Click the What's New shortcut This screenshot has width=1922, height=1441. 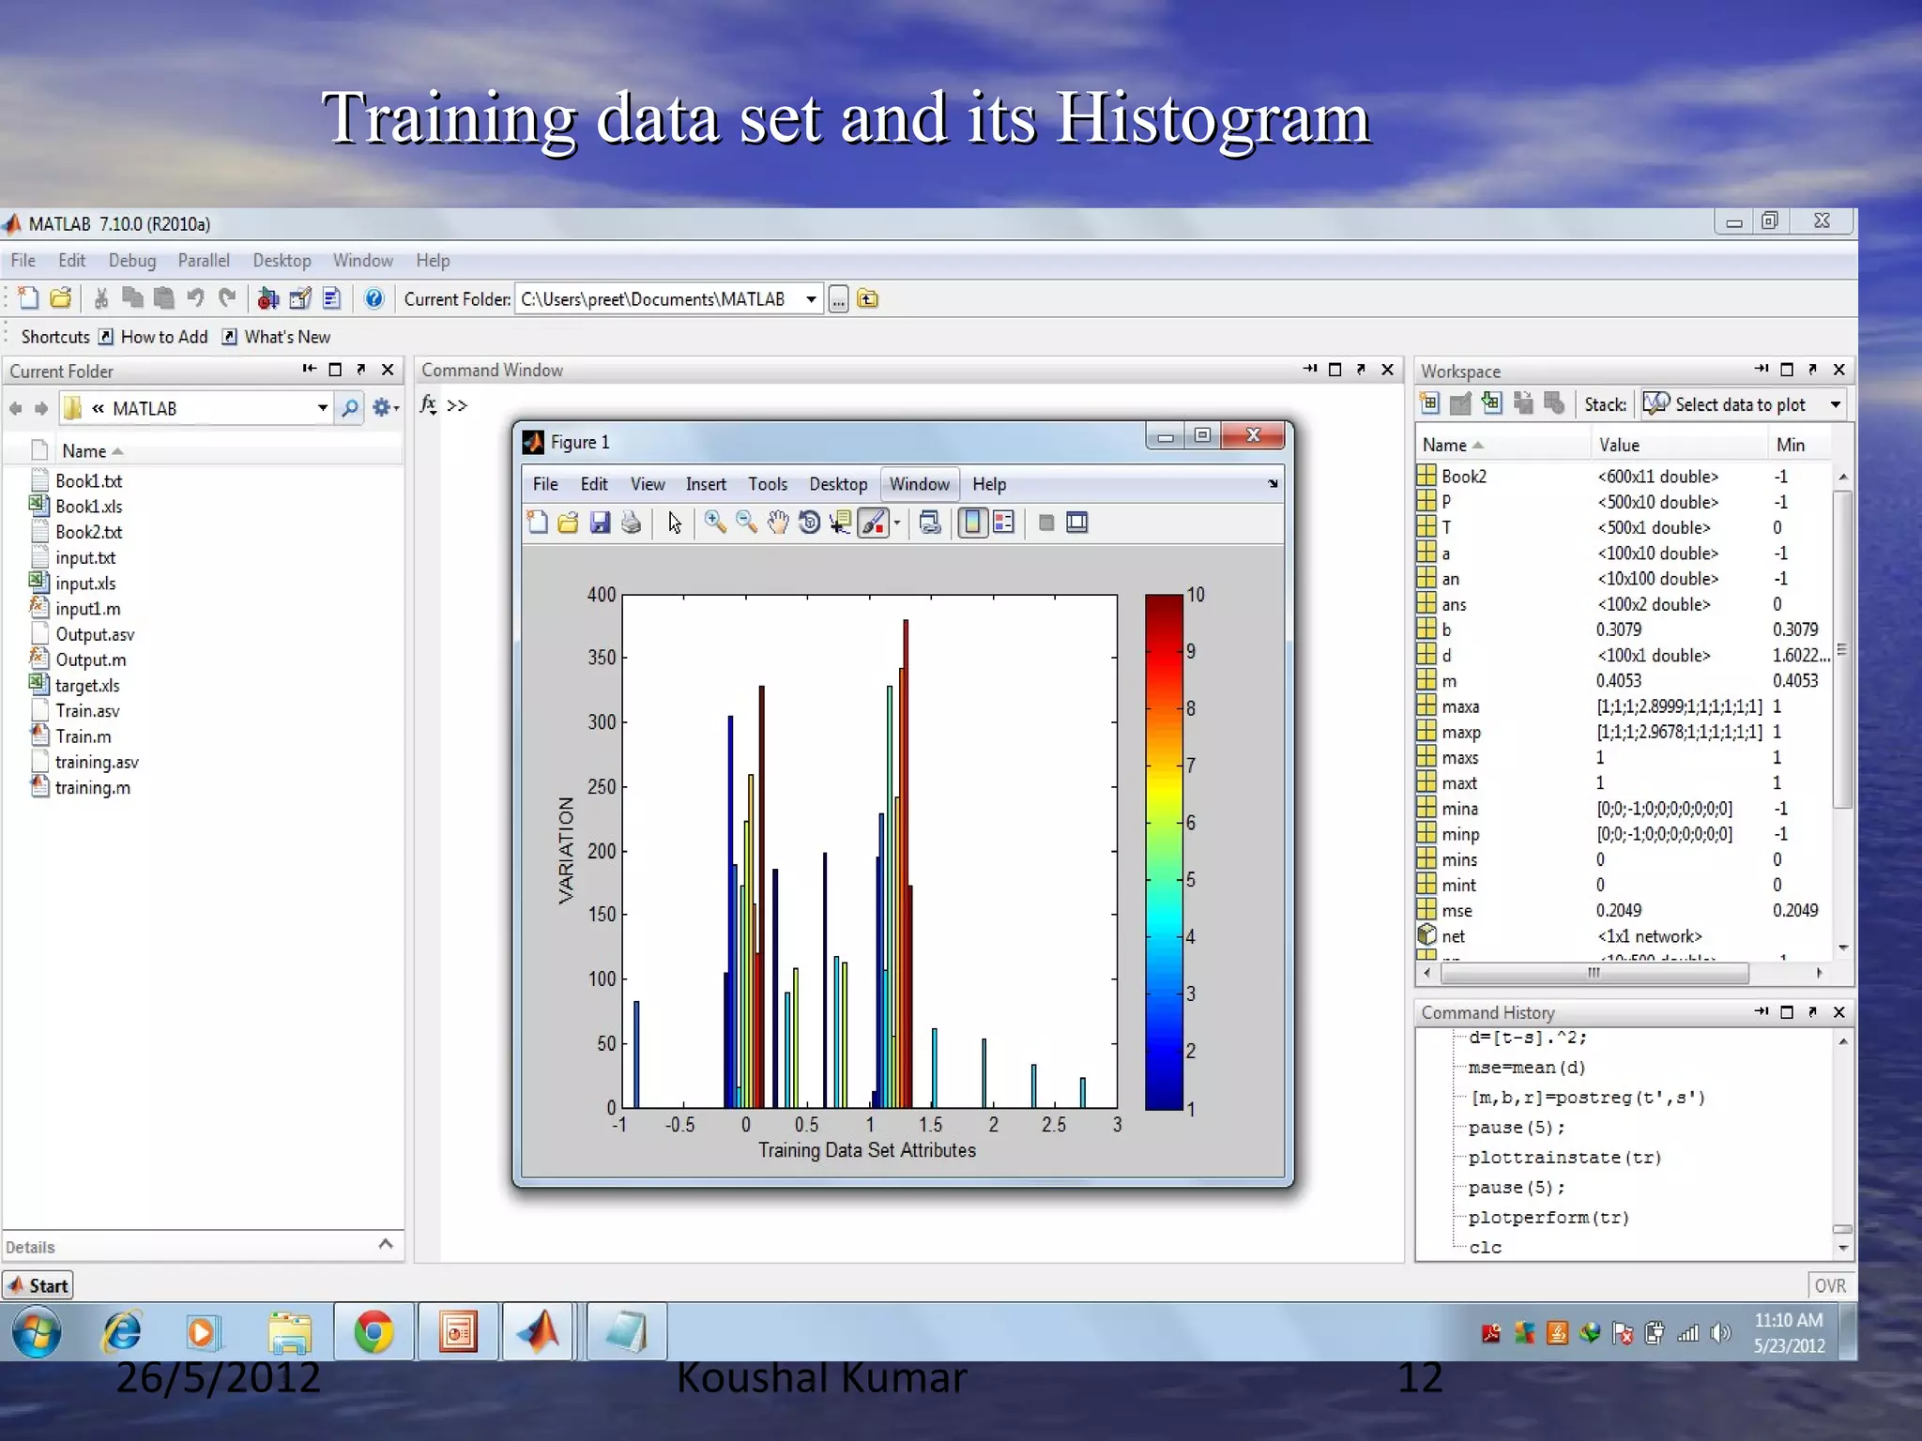coord(276,337)
